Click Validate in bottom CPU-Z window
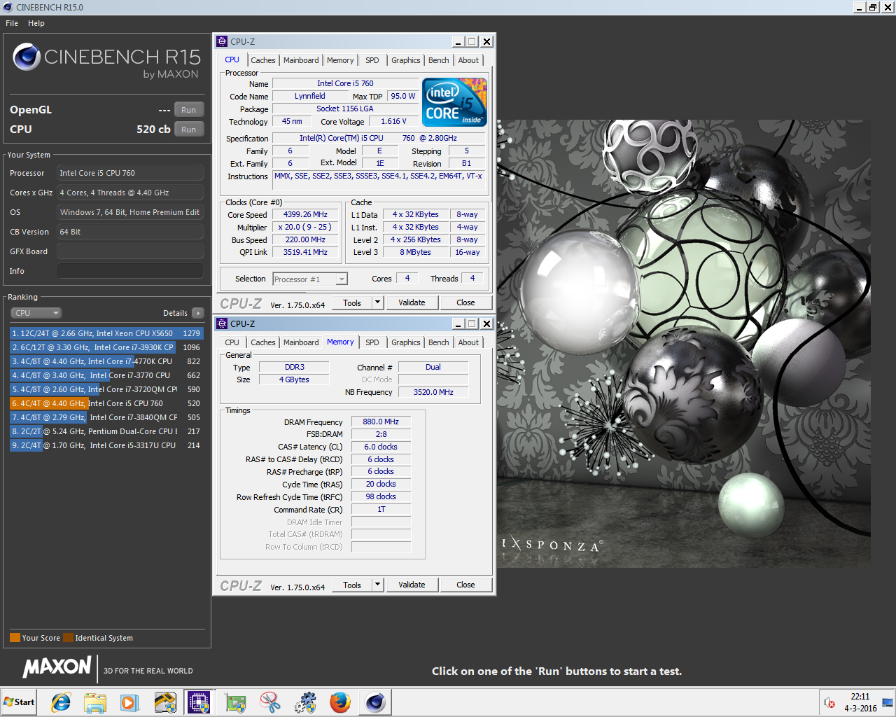The height and width of the screenshot is (717, 896). click(x=412, y=585)
